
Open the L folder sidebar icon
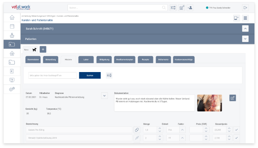pyautogui.click(x=12, y=62)
